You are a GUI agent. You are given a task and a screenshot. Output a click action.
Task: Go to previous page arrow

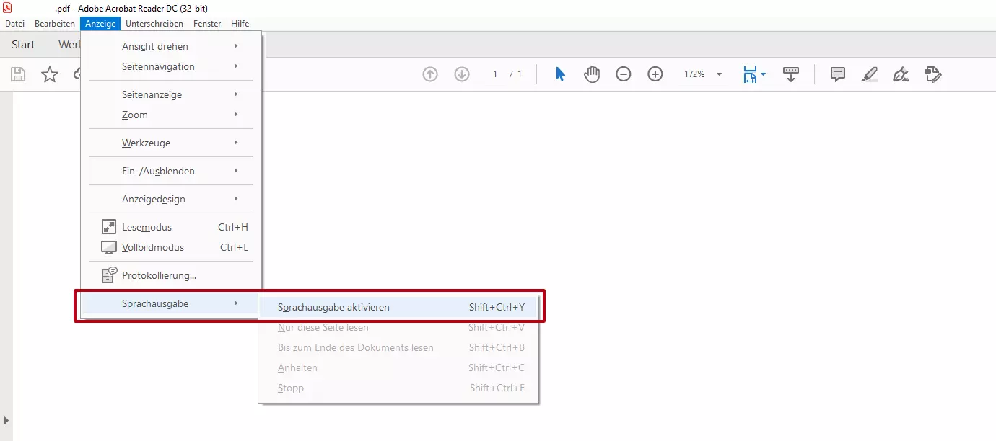point(430,74)
